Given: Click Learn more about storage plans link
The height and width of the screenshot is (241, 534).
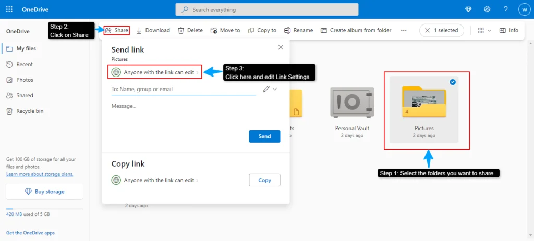Looking at the screenshot, I should coord(40,174).
